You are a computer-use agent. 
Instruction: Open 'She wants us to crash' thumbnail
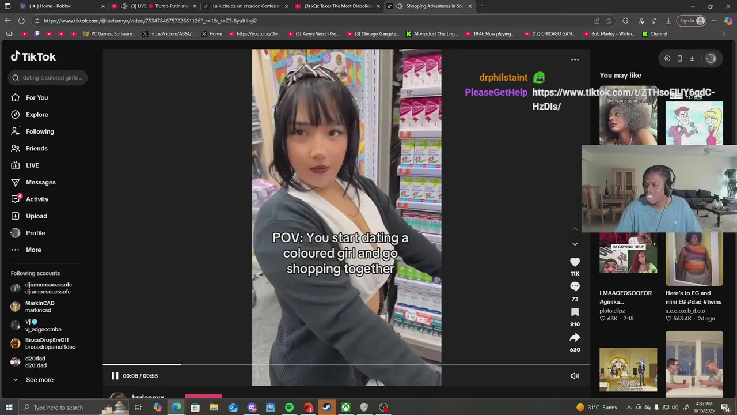click(x=628, y=115)
